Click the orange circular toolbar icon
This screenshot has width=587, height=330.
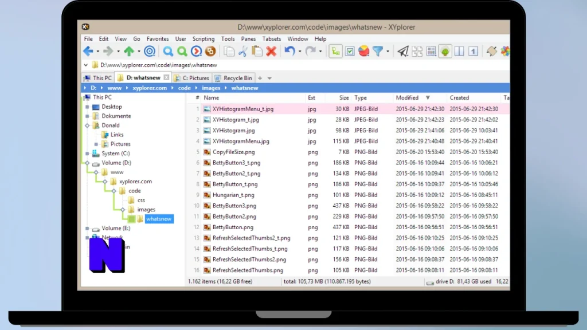coord(210,51)
